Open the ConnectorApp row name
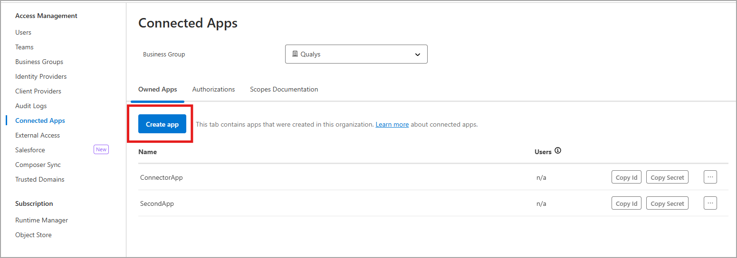Viewport: 737px width, 258px height. tap(162, 177)
